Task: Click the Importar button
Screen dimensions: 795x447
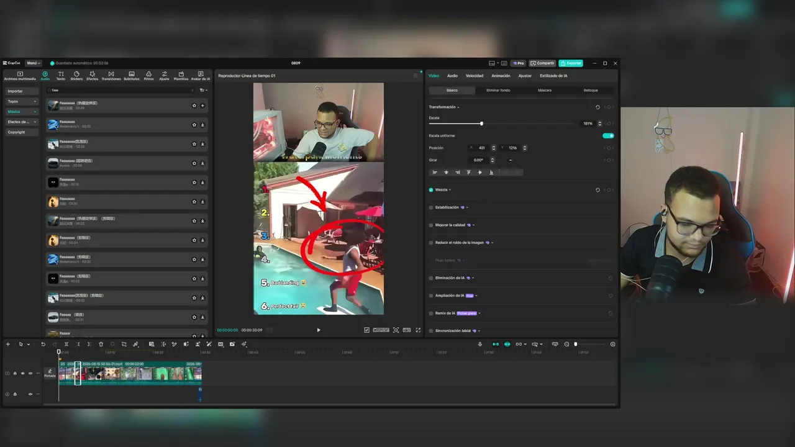Action: (22, 91)
